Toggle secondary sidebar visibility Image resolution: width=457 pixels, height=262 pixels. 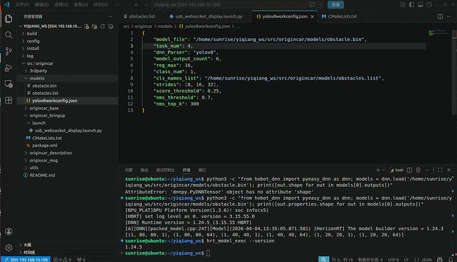(x=429, y=5)
